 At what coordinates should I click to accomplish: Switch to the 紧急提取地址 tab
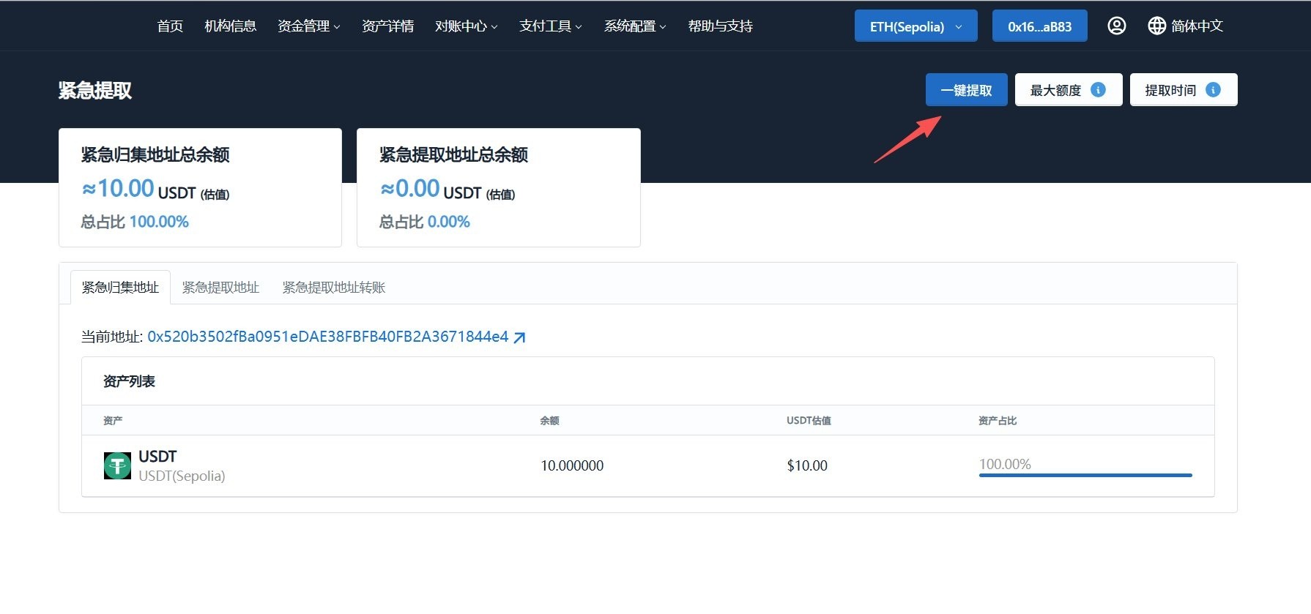click(220, 288)
